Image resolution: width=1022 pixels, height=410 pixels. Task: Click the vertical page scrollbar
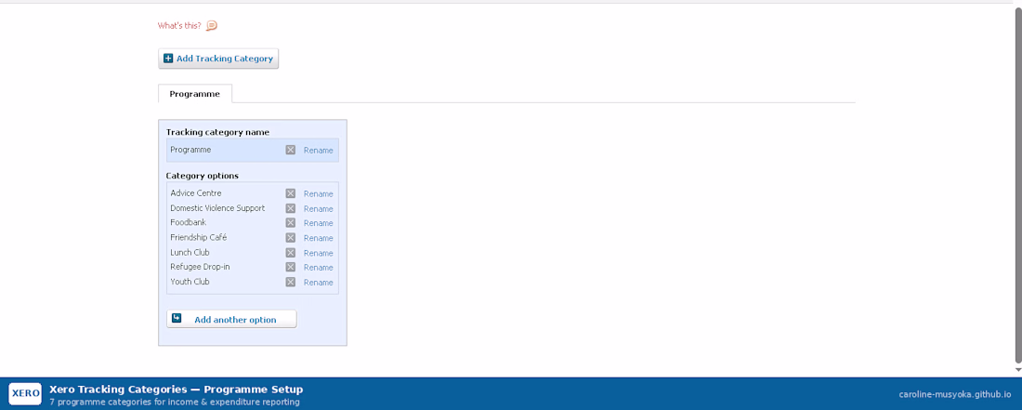(1018, 186)
